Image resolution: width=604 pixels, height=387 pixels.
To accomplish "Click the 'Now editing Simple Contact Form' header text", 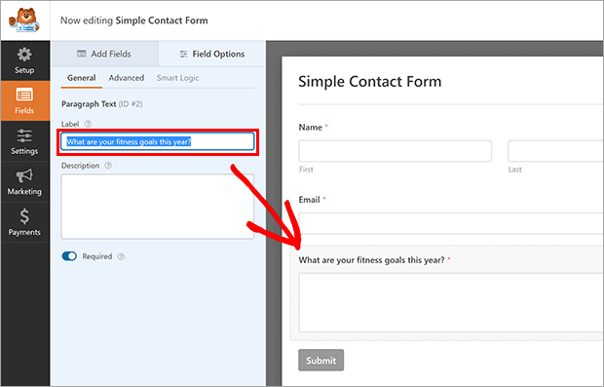I will [x=134, y=20].
